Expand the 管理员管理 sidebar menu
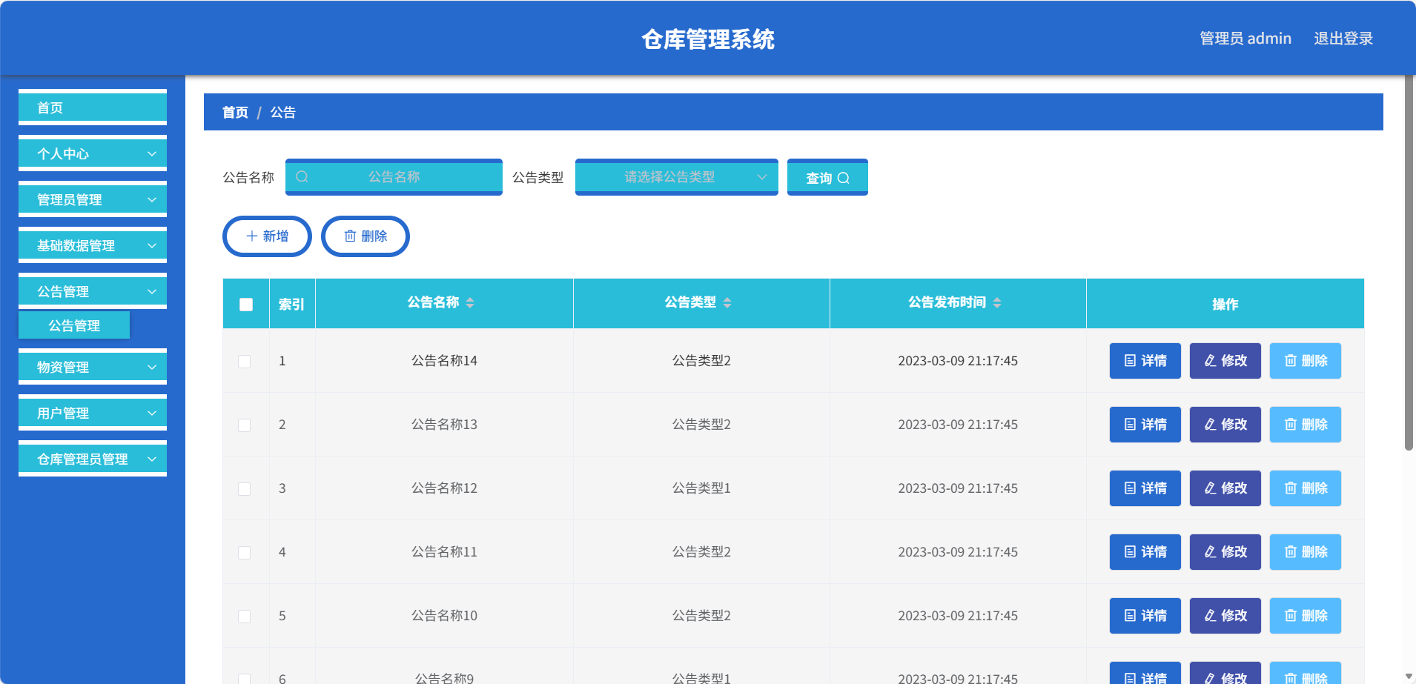Viewport: 1416px width, 684px height. (x=93, y=199)
